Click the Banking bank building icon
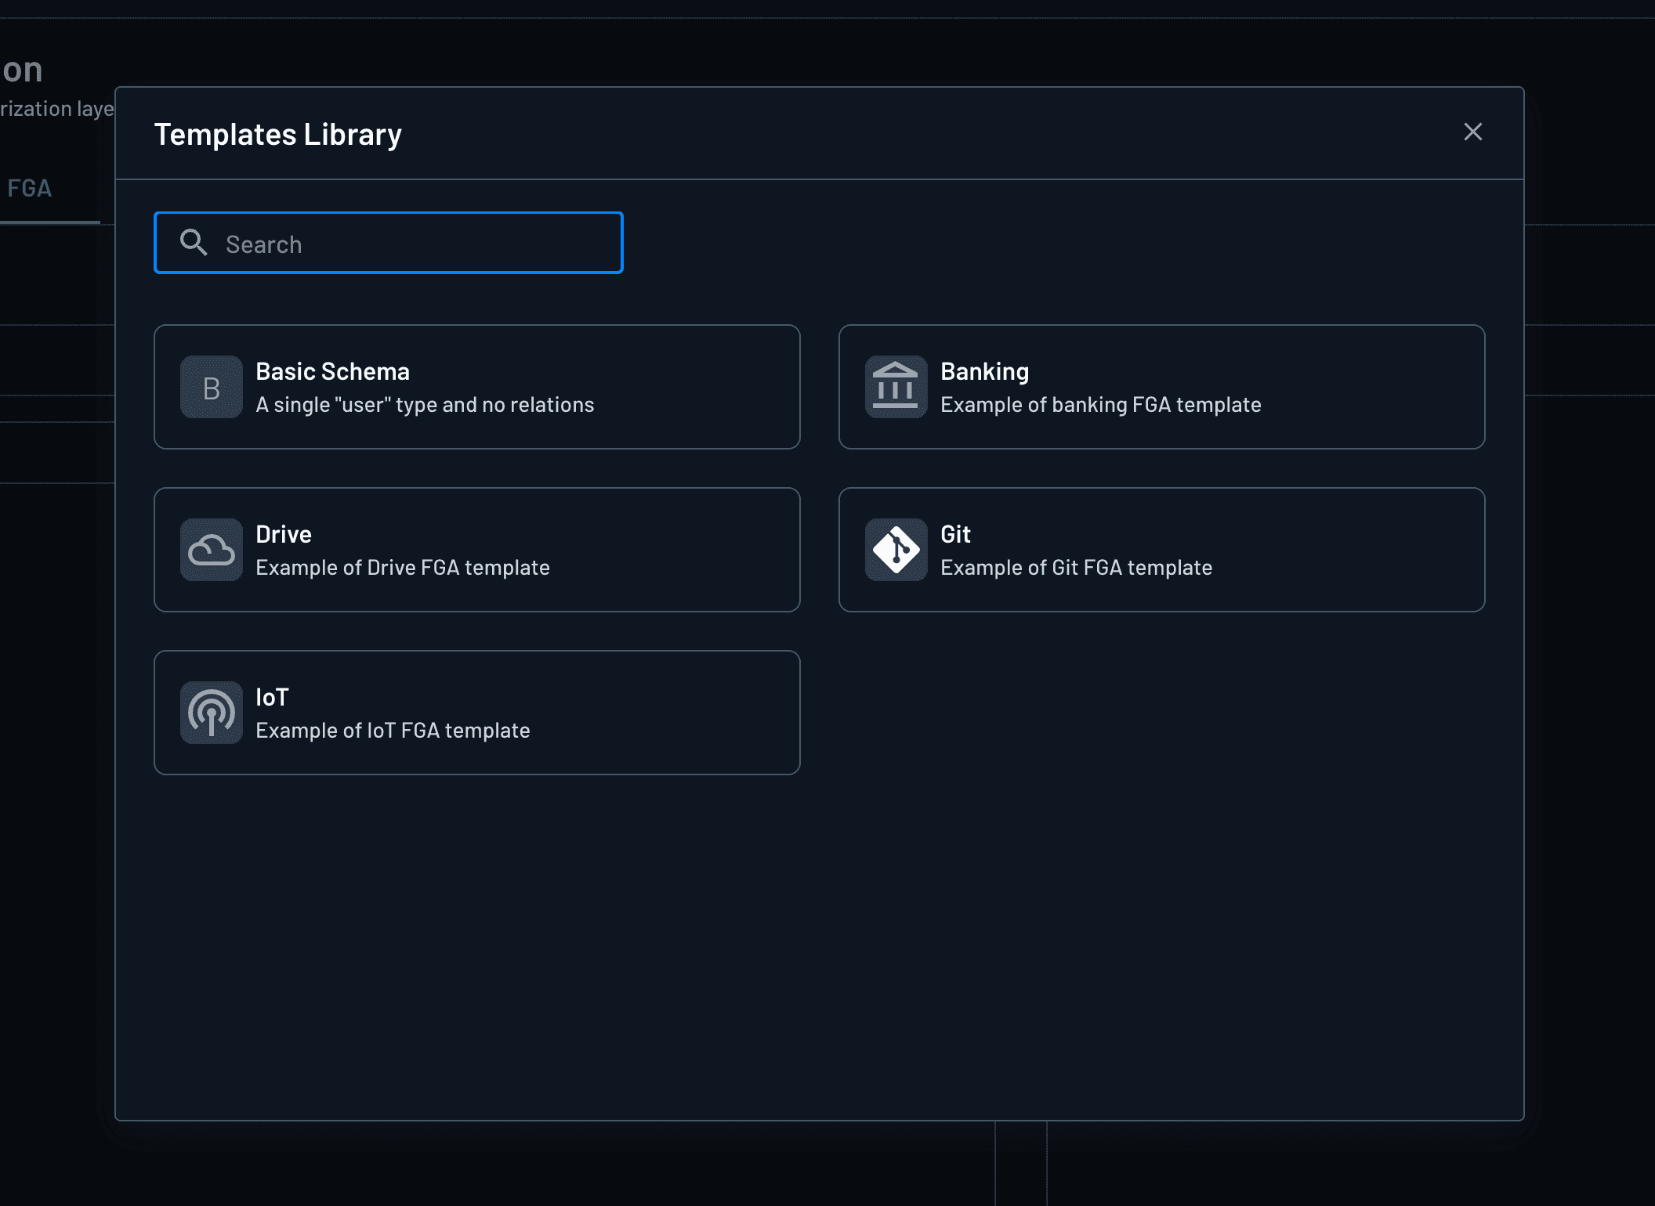 pos(894,387)
